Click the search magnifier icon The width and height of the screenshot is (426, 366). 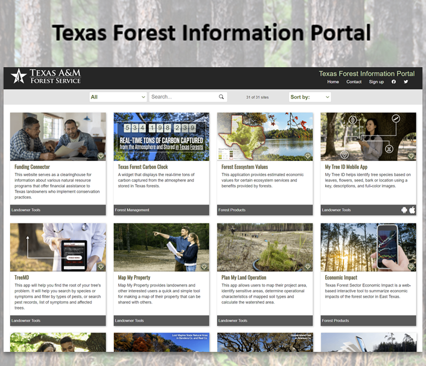click(x=221, y=97)
